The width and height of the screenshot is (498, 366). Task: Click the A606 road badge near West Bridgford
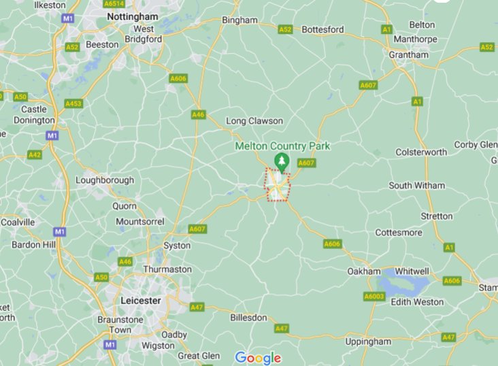point(178,78)
